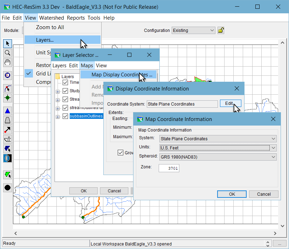This screenshot has width=289, height=249.
Task: Open the Maps menu in Layer Selector
Action: point(87,66)
